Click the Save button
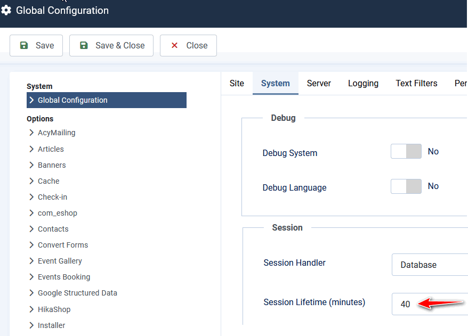468x336 pixels. tap(36, 45)
